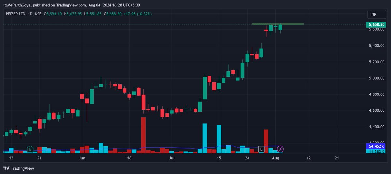Click the Jun date axis label

[82, 158]
